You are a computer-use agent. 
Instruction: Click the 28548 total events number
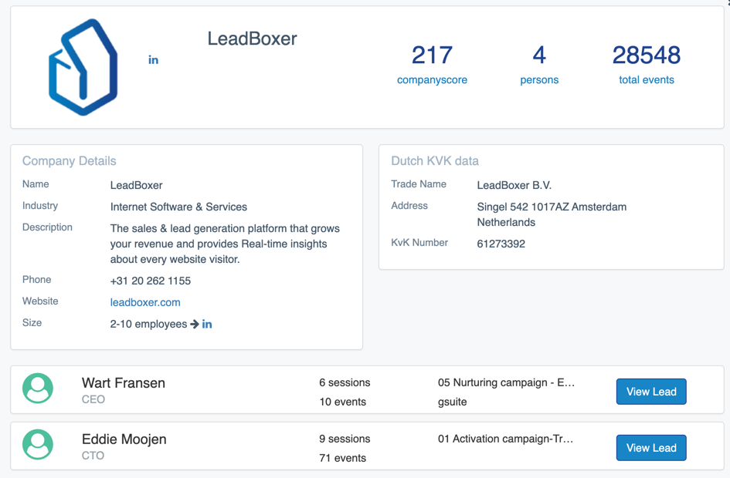[x=647, y=56]
